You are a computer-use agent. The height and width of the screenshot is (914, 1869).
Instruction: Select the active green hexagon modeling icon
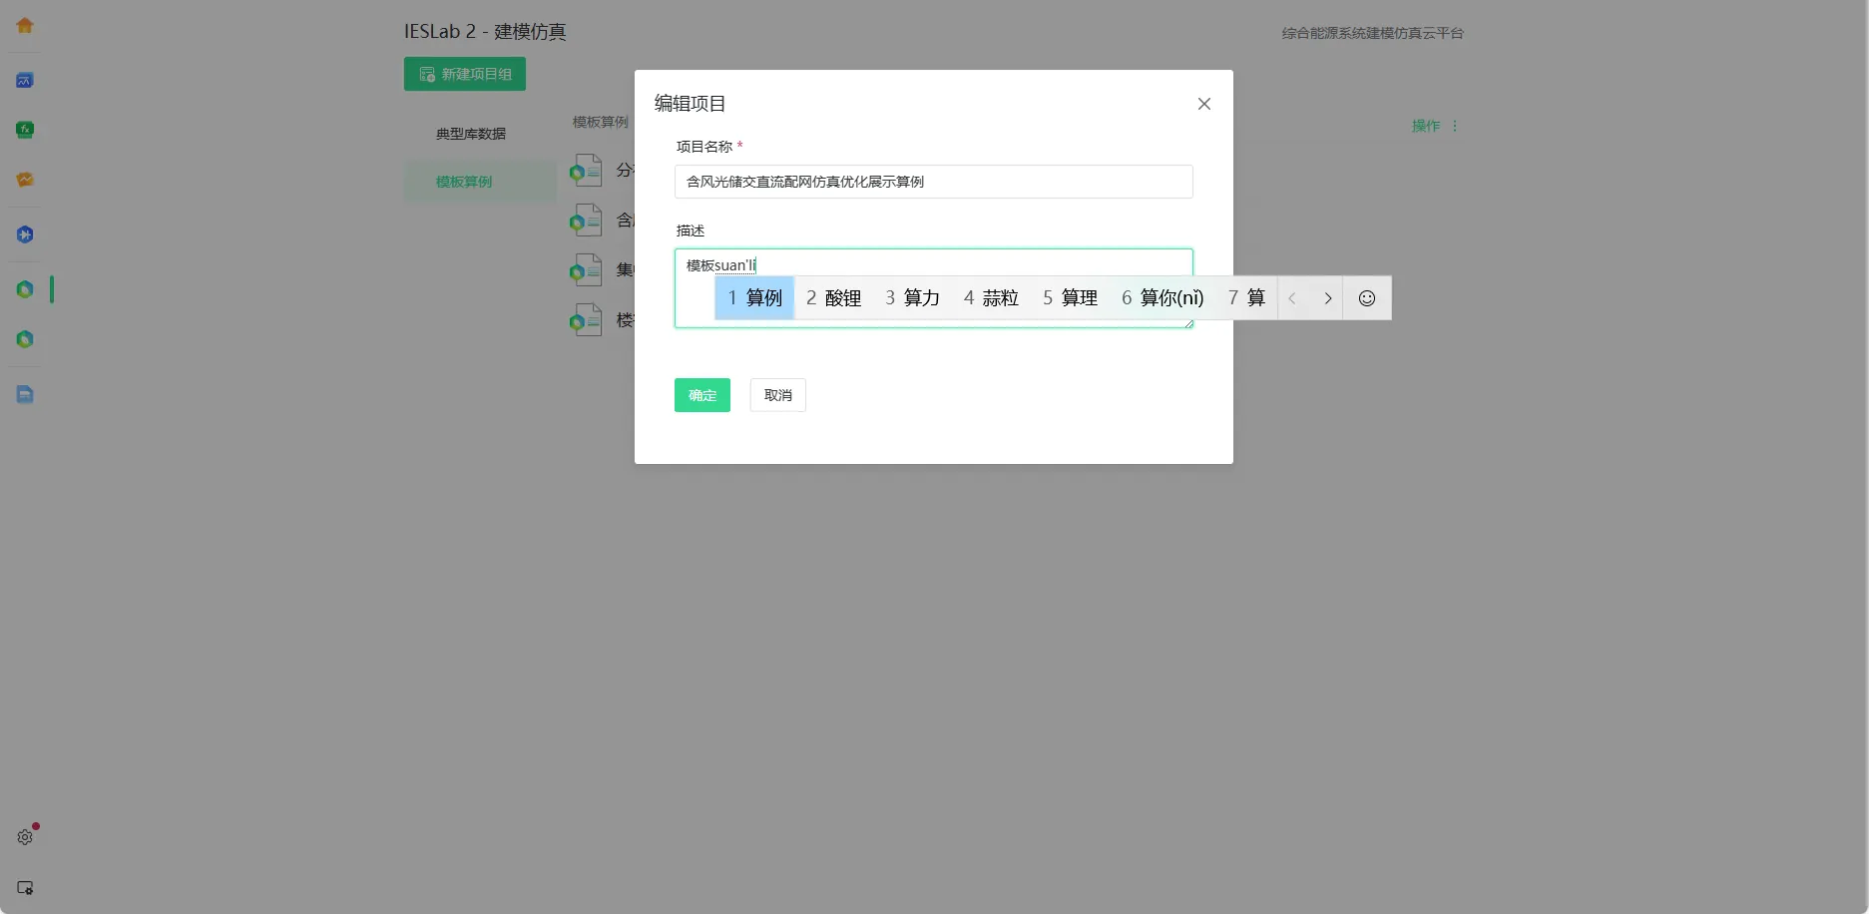(x=25, y=289)
